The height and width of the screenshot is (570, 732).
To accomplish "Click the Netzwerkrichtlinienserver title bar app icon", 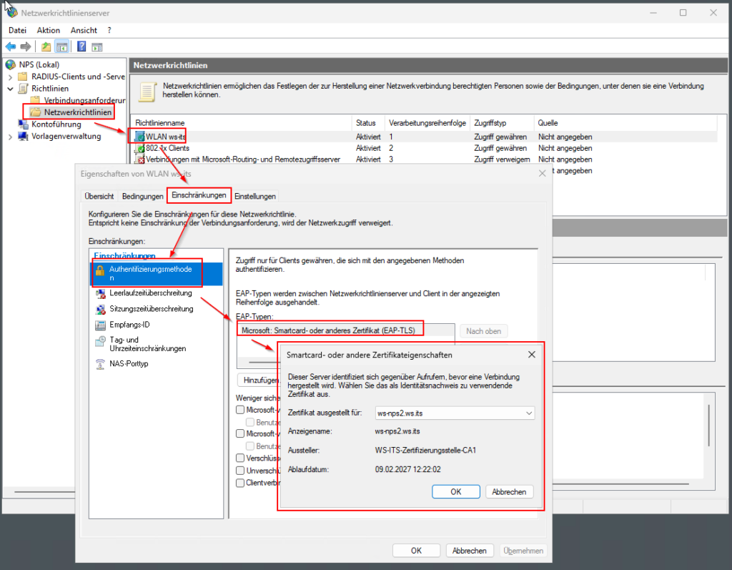I will tap(11, 13).
